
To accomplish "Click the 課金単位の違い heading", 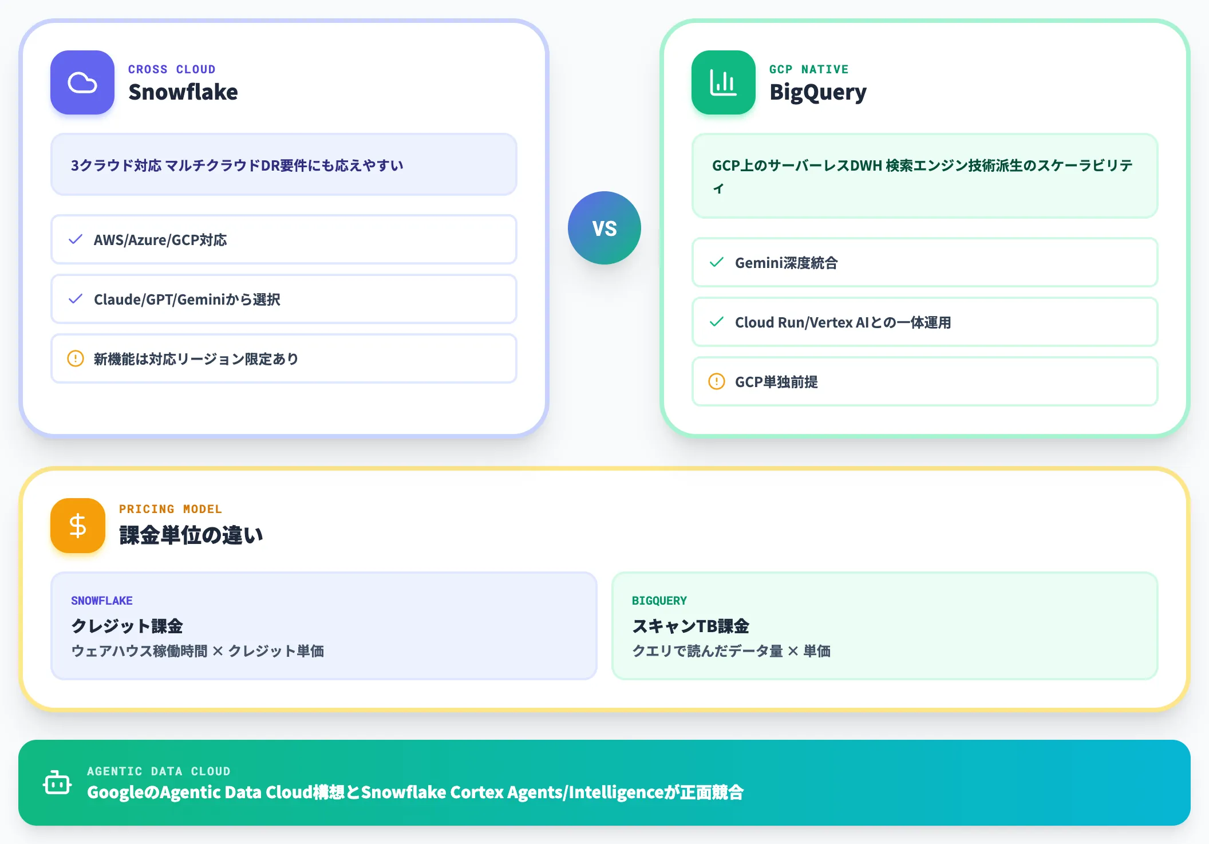I will coord(191,535).
